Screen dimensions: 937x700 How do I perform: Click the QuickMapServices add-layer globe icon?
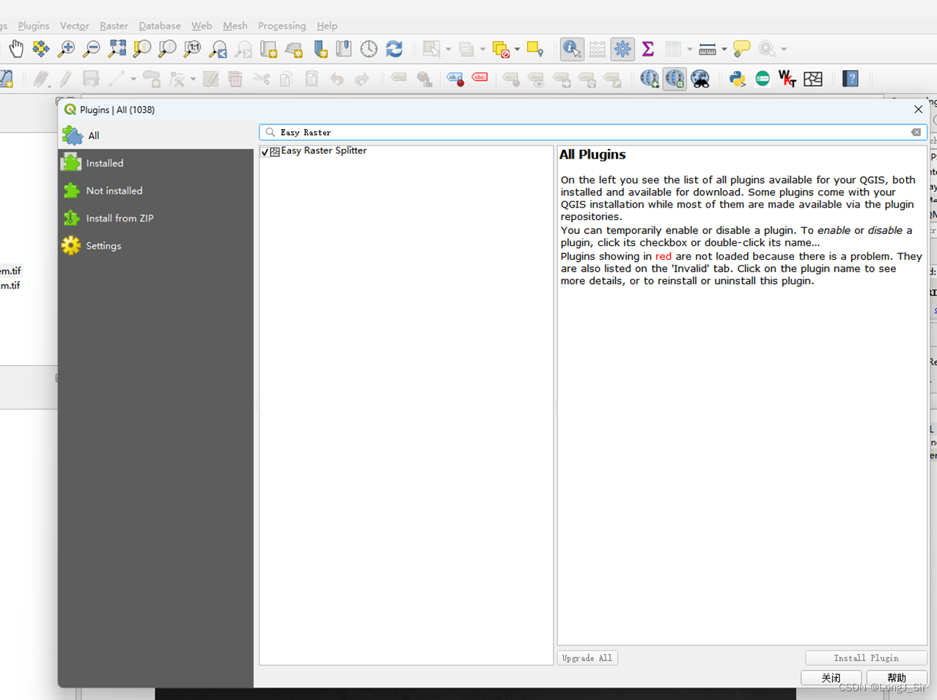pos(650,79)
